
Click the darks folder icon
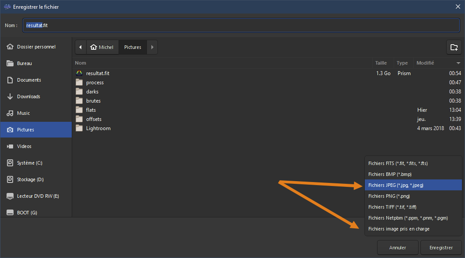point(79,91)
